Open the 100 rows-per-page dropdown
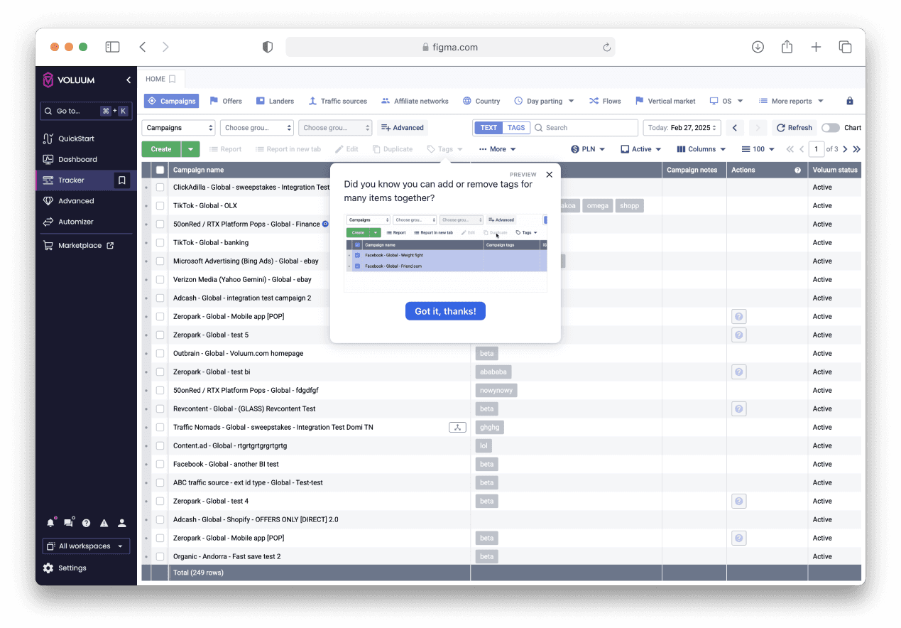This screenshot has width=901, height=628. point(758,149)
